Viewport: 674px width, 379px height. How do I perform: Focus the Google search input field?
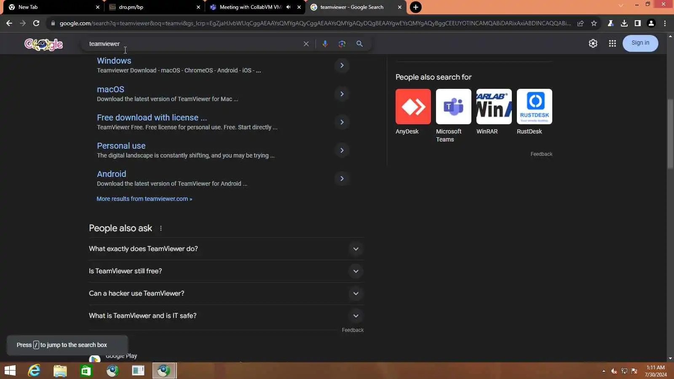[x=192, y=44]
